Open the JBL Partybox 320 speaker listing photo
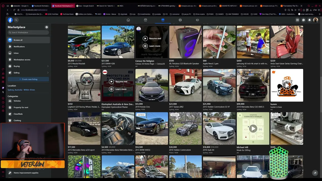The image size is (322, 181). click(185, 42)
